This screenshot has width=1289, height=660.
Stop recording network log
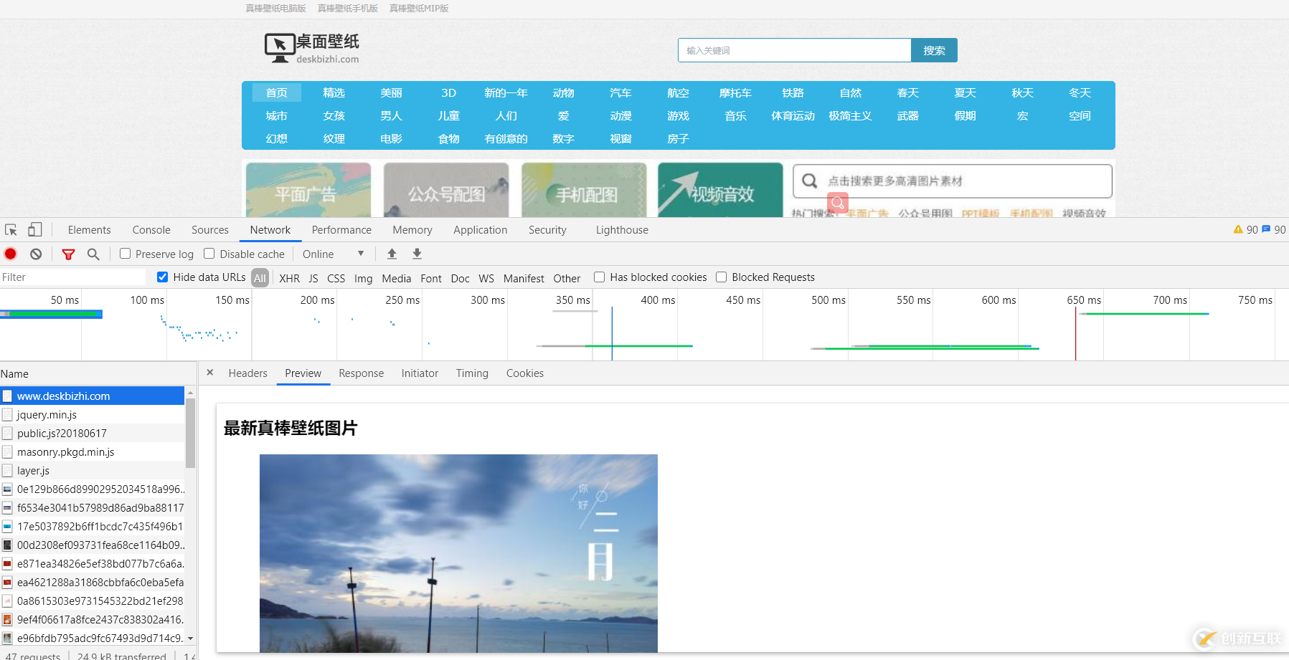click(11, 254)
